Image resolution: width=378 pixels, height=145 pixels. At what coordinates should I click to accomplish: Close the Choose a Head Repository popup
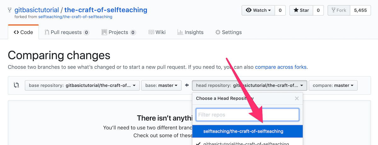click(296, 98)
